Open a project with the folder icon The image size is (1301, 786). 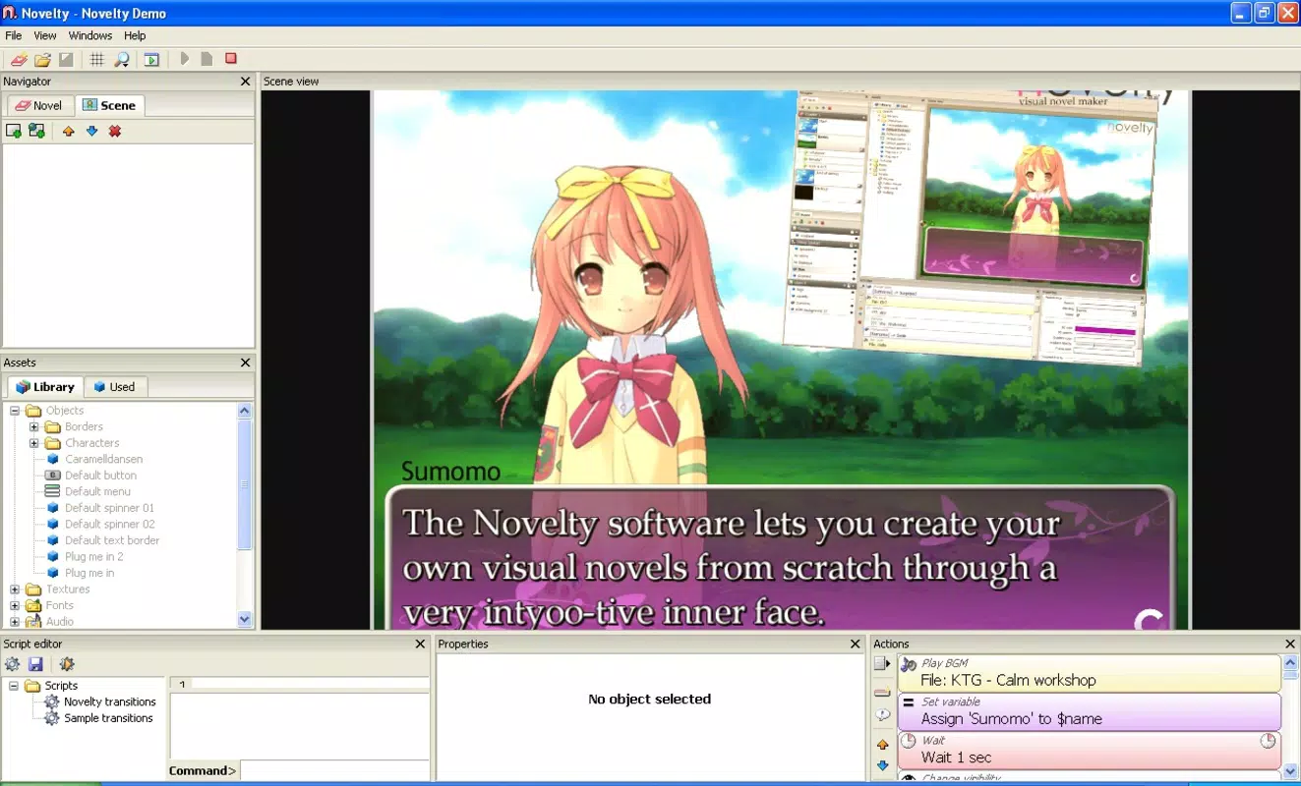point(43,59)
